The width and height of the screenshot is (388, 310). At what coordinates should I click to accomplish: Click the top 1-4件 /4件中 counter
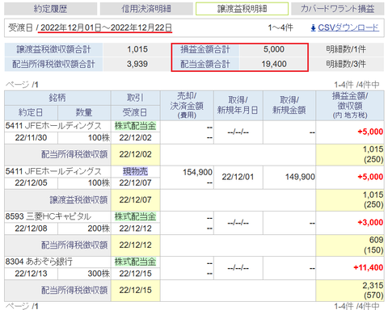pos(356,85)
